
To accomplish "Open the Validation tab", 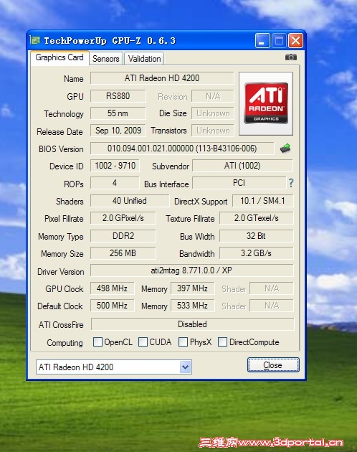I will point(144,59).
